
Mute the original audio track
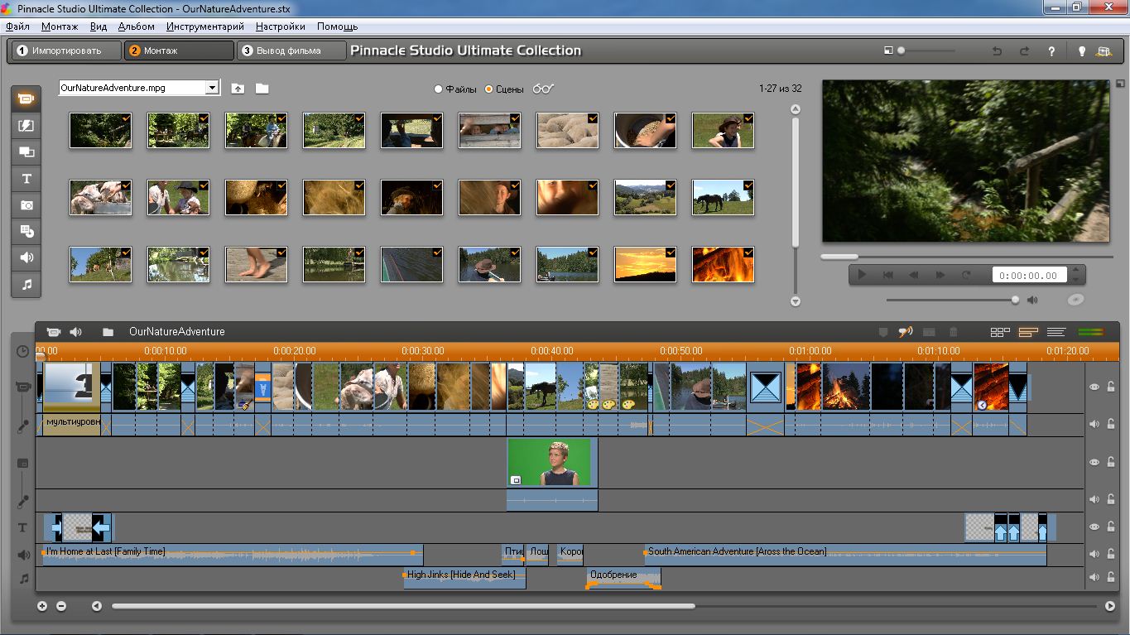tap(1094, 424)
